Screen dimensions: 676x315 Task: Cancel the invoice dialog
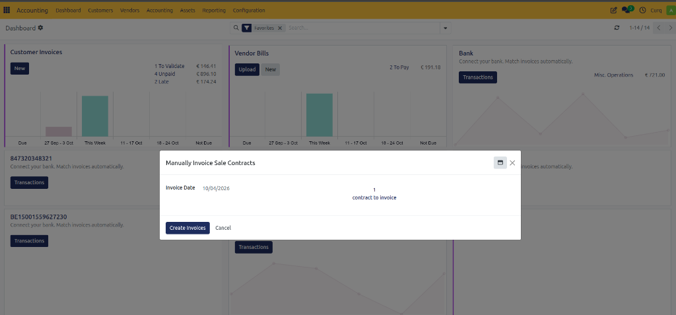[223, 228]
